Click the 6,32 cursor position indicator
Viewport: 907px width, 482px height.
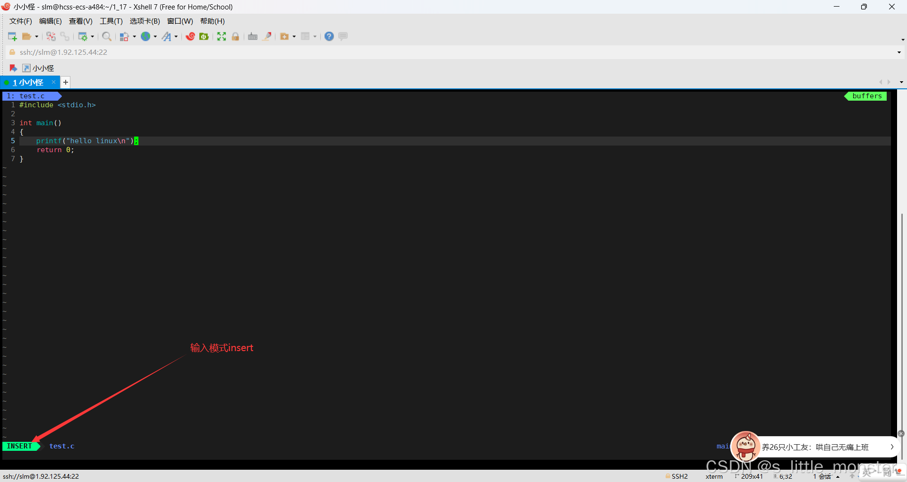coord(783,476)
